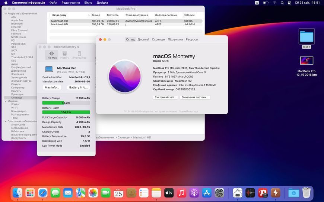Switch to Сховище tab in About window

(158, 39)
